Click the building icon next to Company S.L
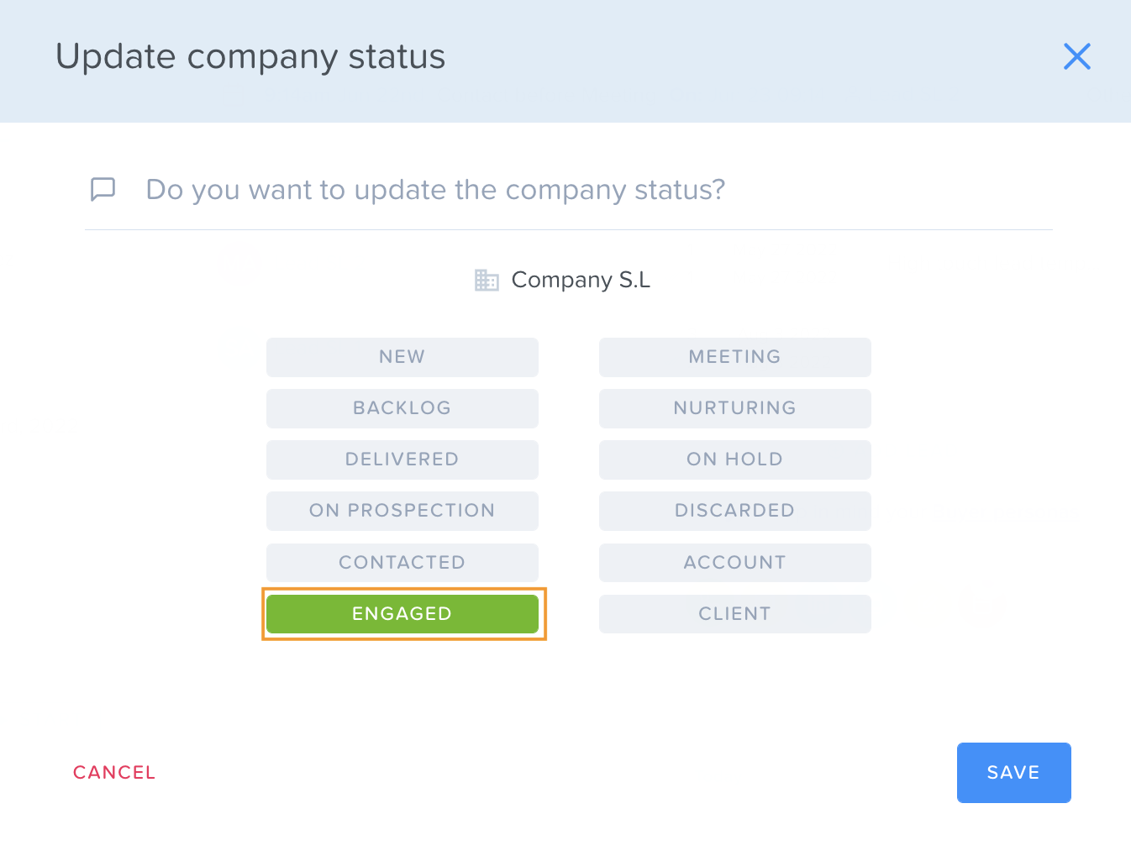This screenshot has height=856, width=1131. 487,280
